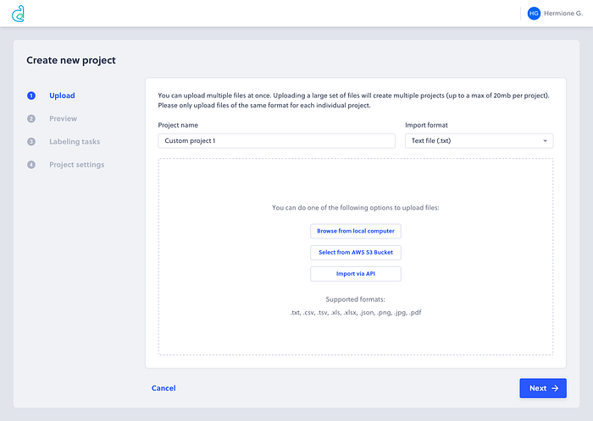Screen dimensions: 593x421
Task: Choose Select from AWS S3 Bucket
Action: click(x=355, y=252)
